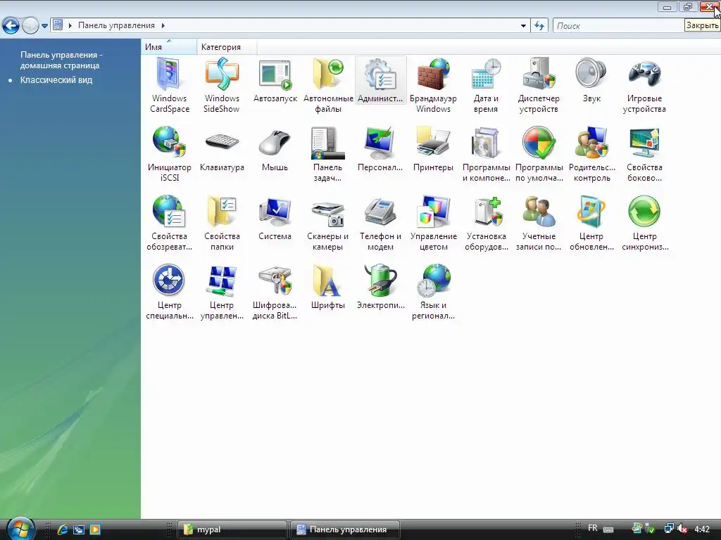Open Персонализация icon

coord(380,150)
